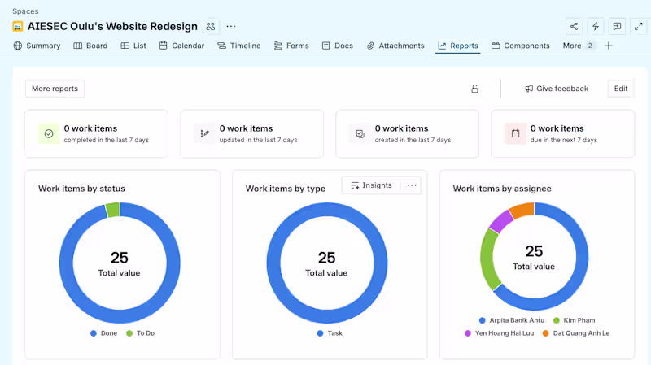Image resolution: width=651 pixels, height=365 pixels.
Task: Add a new tab with the plus icon
Action: point(608,46)
